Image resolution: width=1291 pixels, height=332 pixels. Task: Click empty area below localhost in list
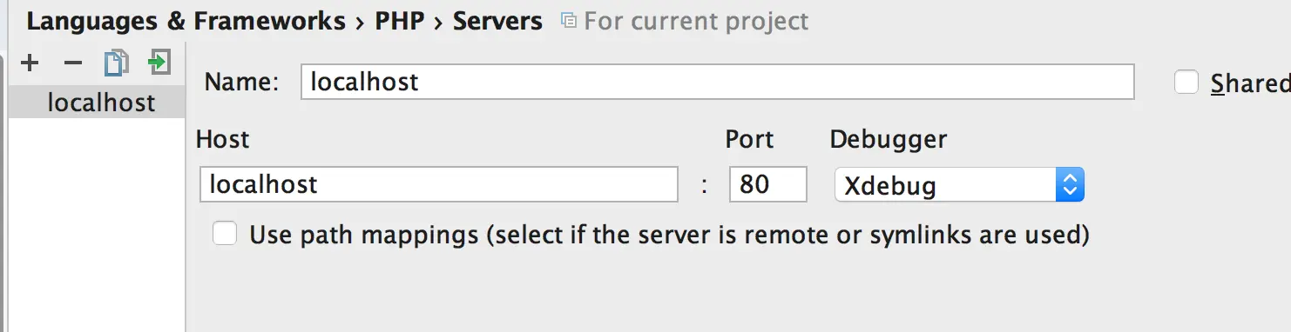97,226
